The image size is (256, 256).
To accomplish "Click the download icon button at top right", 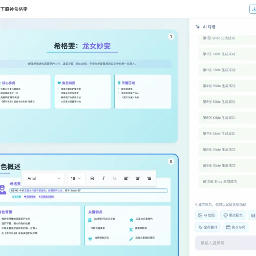I will pyautogui.click(x=253, y=9).
